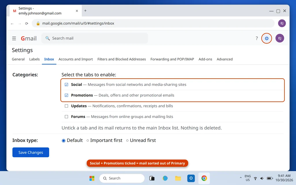Click the Settings page heading
The width and height of the screenshot is (296, 185).
[x=22, y=50]
